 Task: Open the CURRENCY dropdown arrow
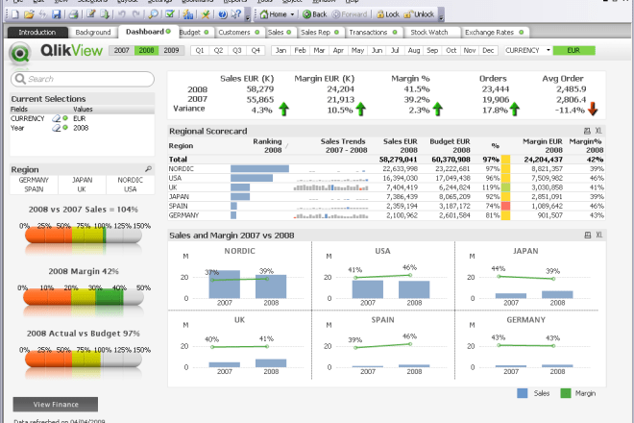(x=549, y=50)
